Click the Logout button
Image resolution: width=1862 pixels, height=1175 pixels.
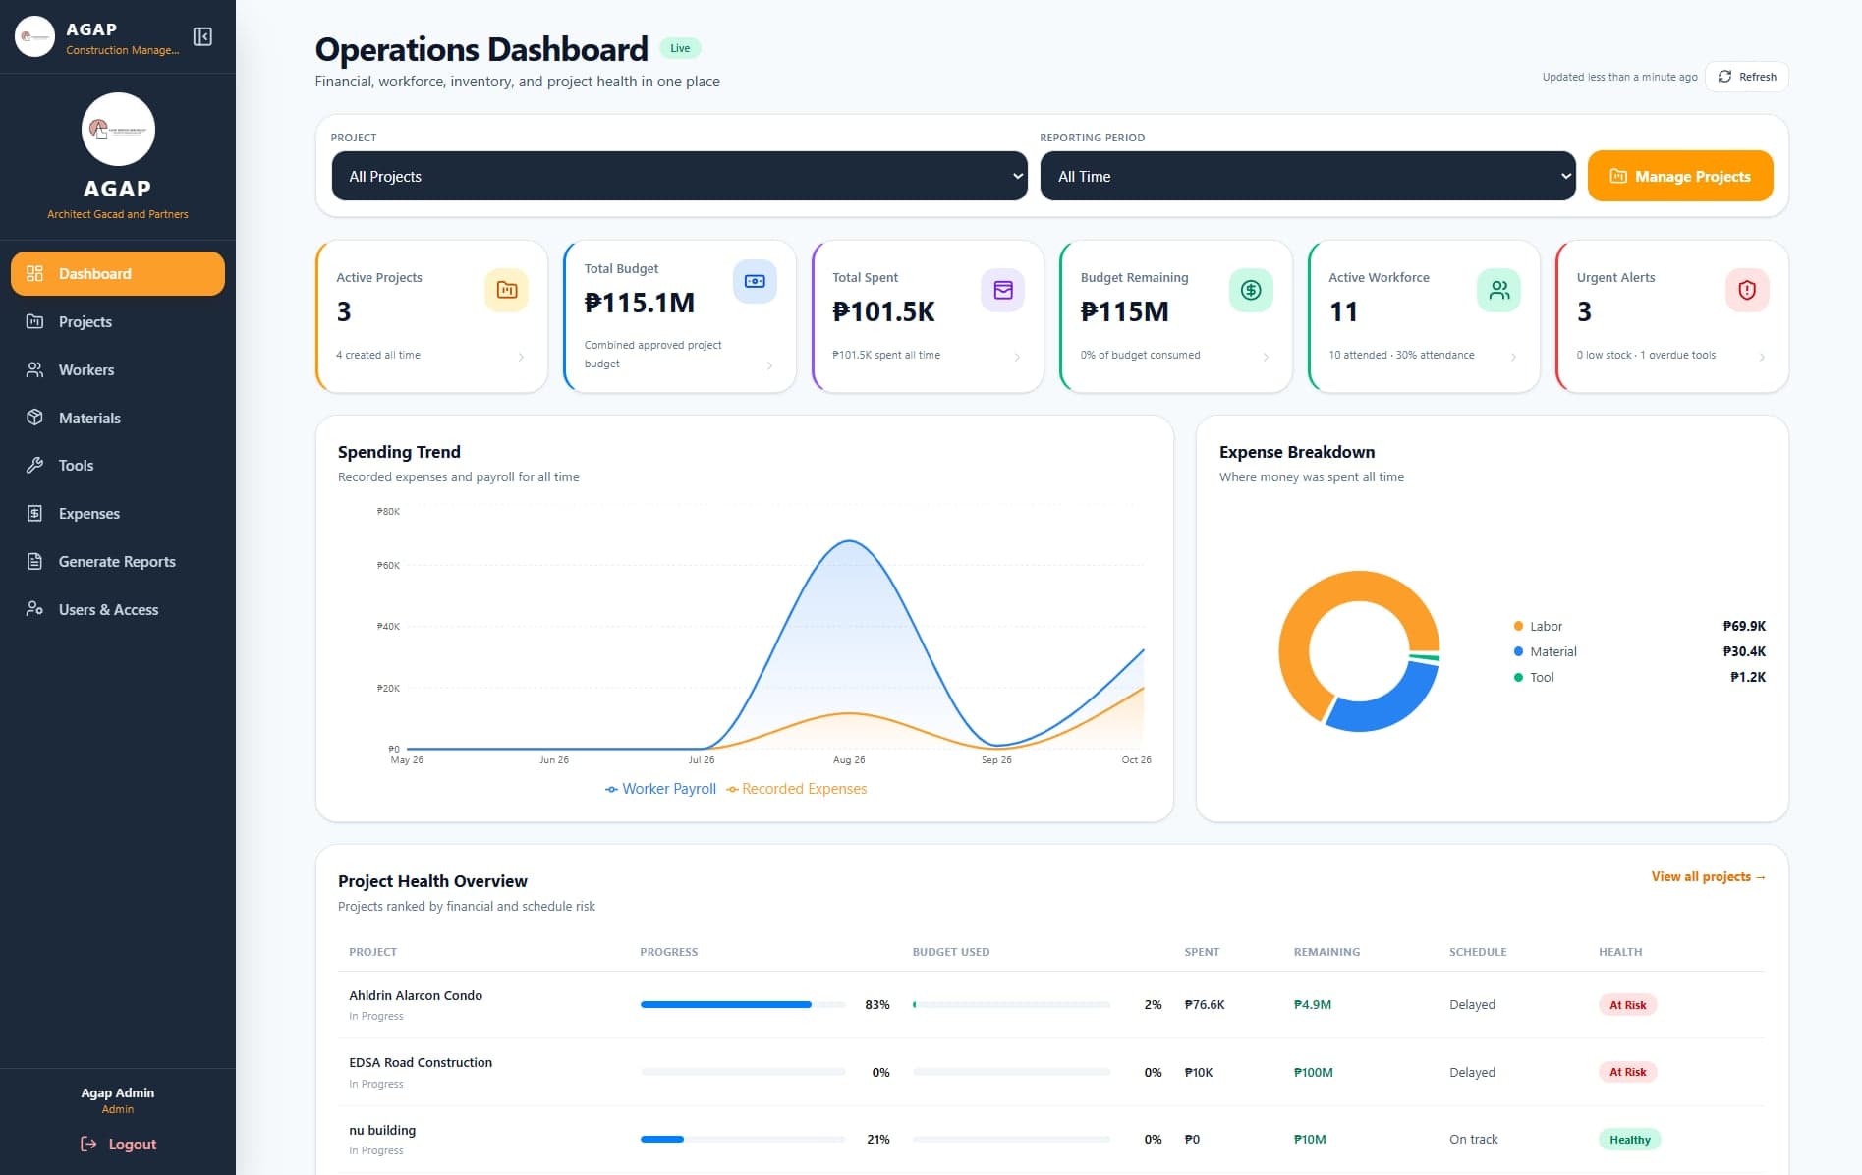118,1144
